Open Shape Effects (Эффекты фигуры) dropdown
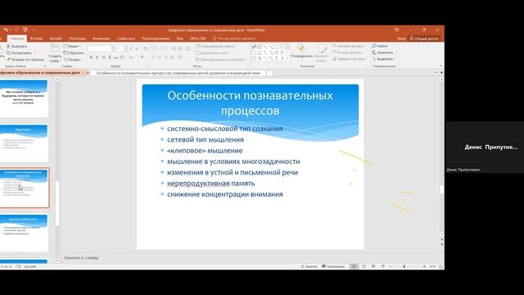The height and width of the screenshot is (295, 524). click(x=350, y=59)
